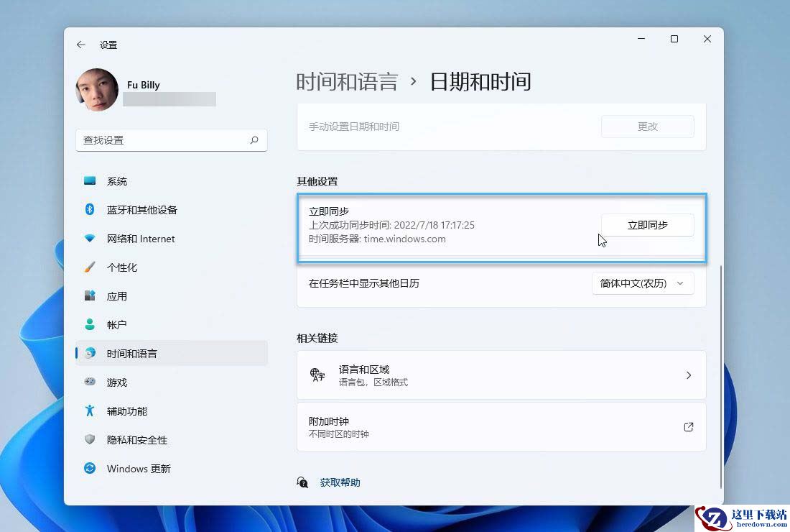Click the 手动设置日期和时间 label
Viewport: 790px width, 532px height.
353,127
